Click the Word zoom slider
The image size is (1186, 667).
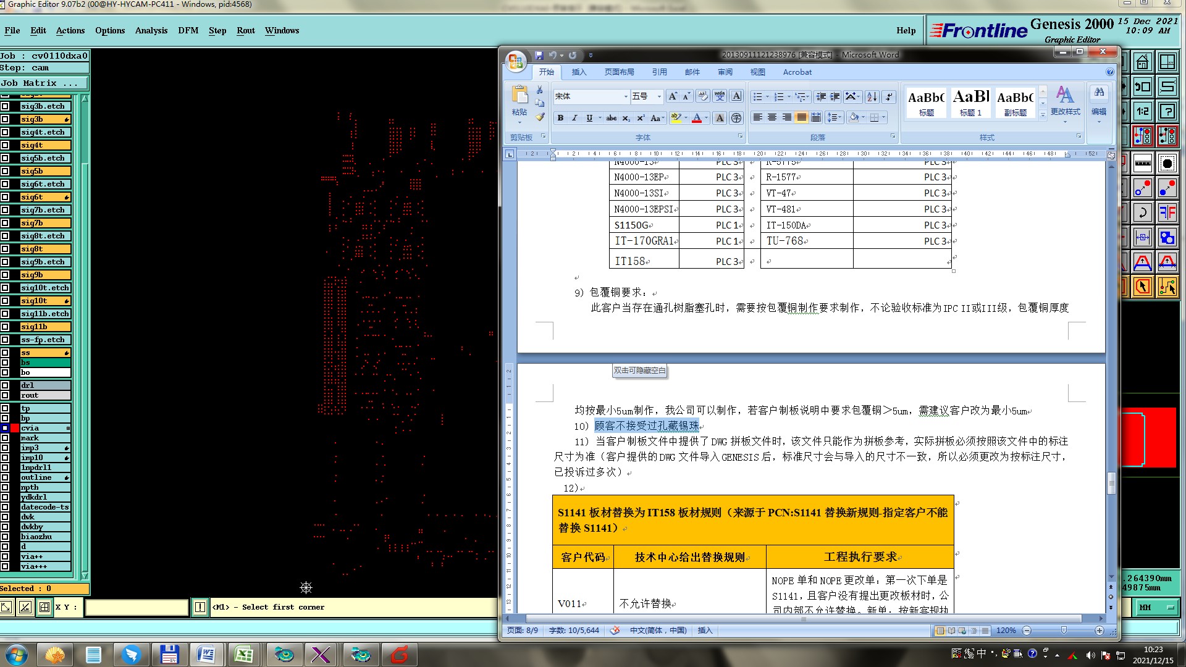pyautogui.click(x=1063, y=631)
